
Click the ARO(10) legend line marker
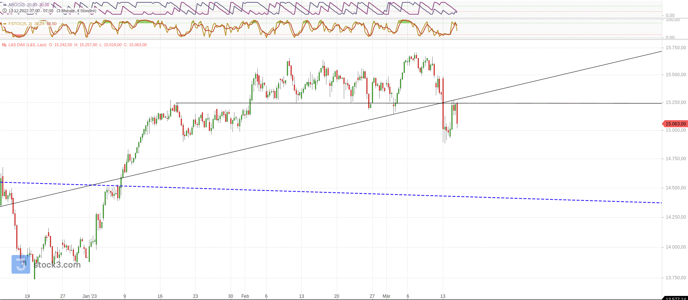[x=4, y=5]
